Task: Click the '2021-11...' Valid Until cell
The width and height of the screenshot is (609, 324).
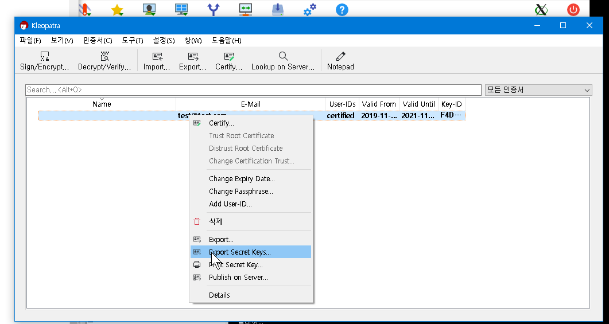Action: tap(418, 116)
